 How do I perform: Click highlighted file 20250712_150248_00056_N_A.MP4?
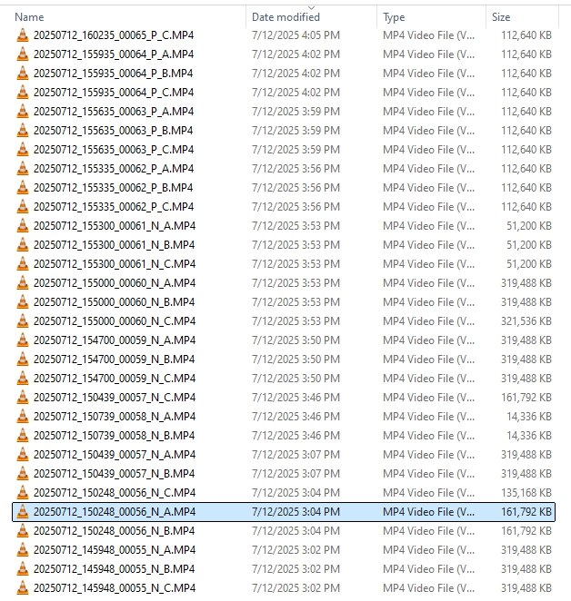(284, 512)
